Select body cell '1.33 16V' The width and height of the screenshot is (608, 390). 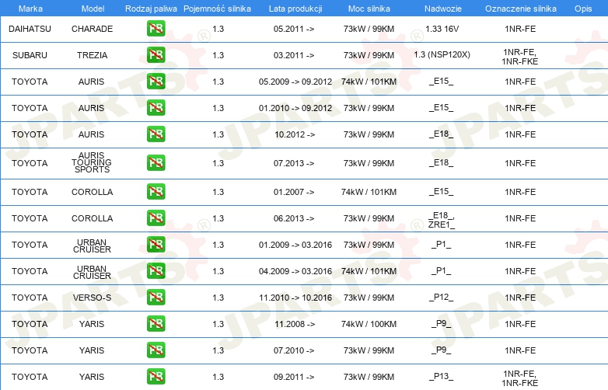[442, 29]
